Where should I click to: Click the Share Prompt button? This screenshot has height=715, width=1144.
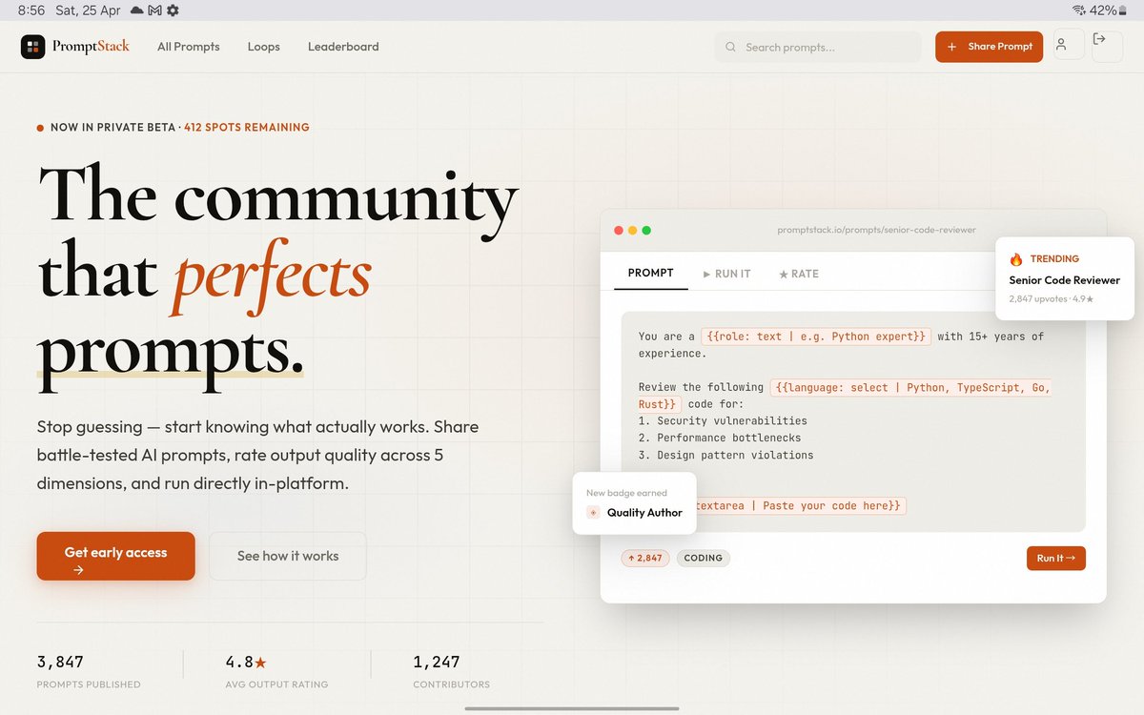[x=989, y=47]
